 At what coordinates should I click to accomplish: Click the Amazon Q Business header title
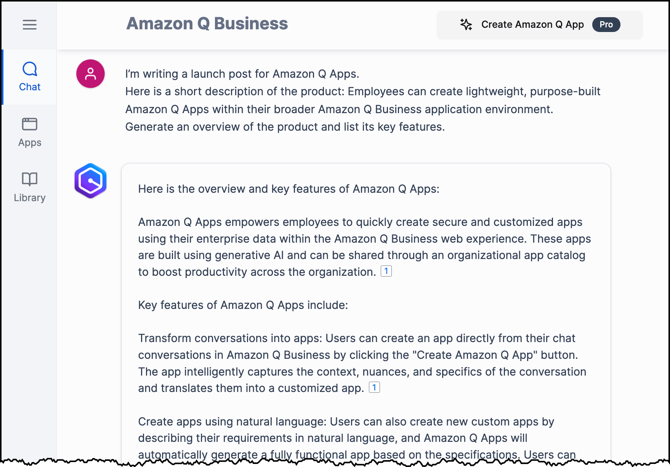[x=207, y=24]
